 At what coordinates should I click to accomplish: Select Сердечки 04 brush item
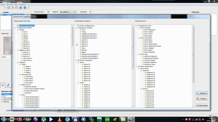click(x=151, y=79)
